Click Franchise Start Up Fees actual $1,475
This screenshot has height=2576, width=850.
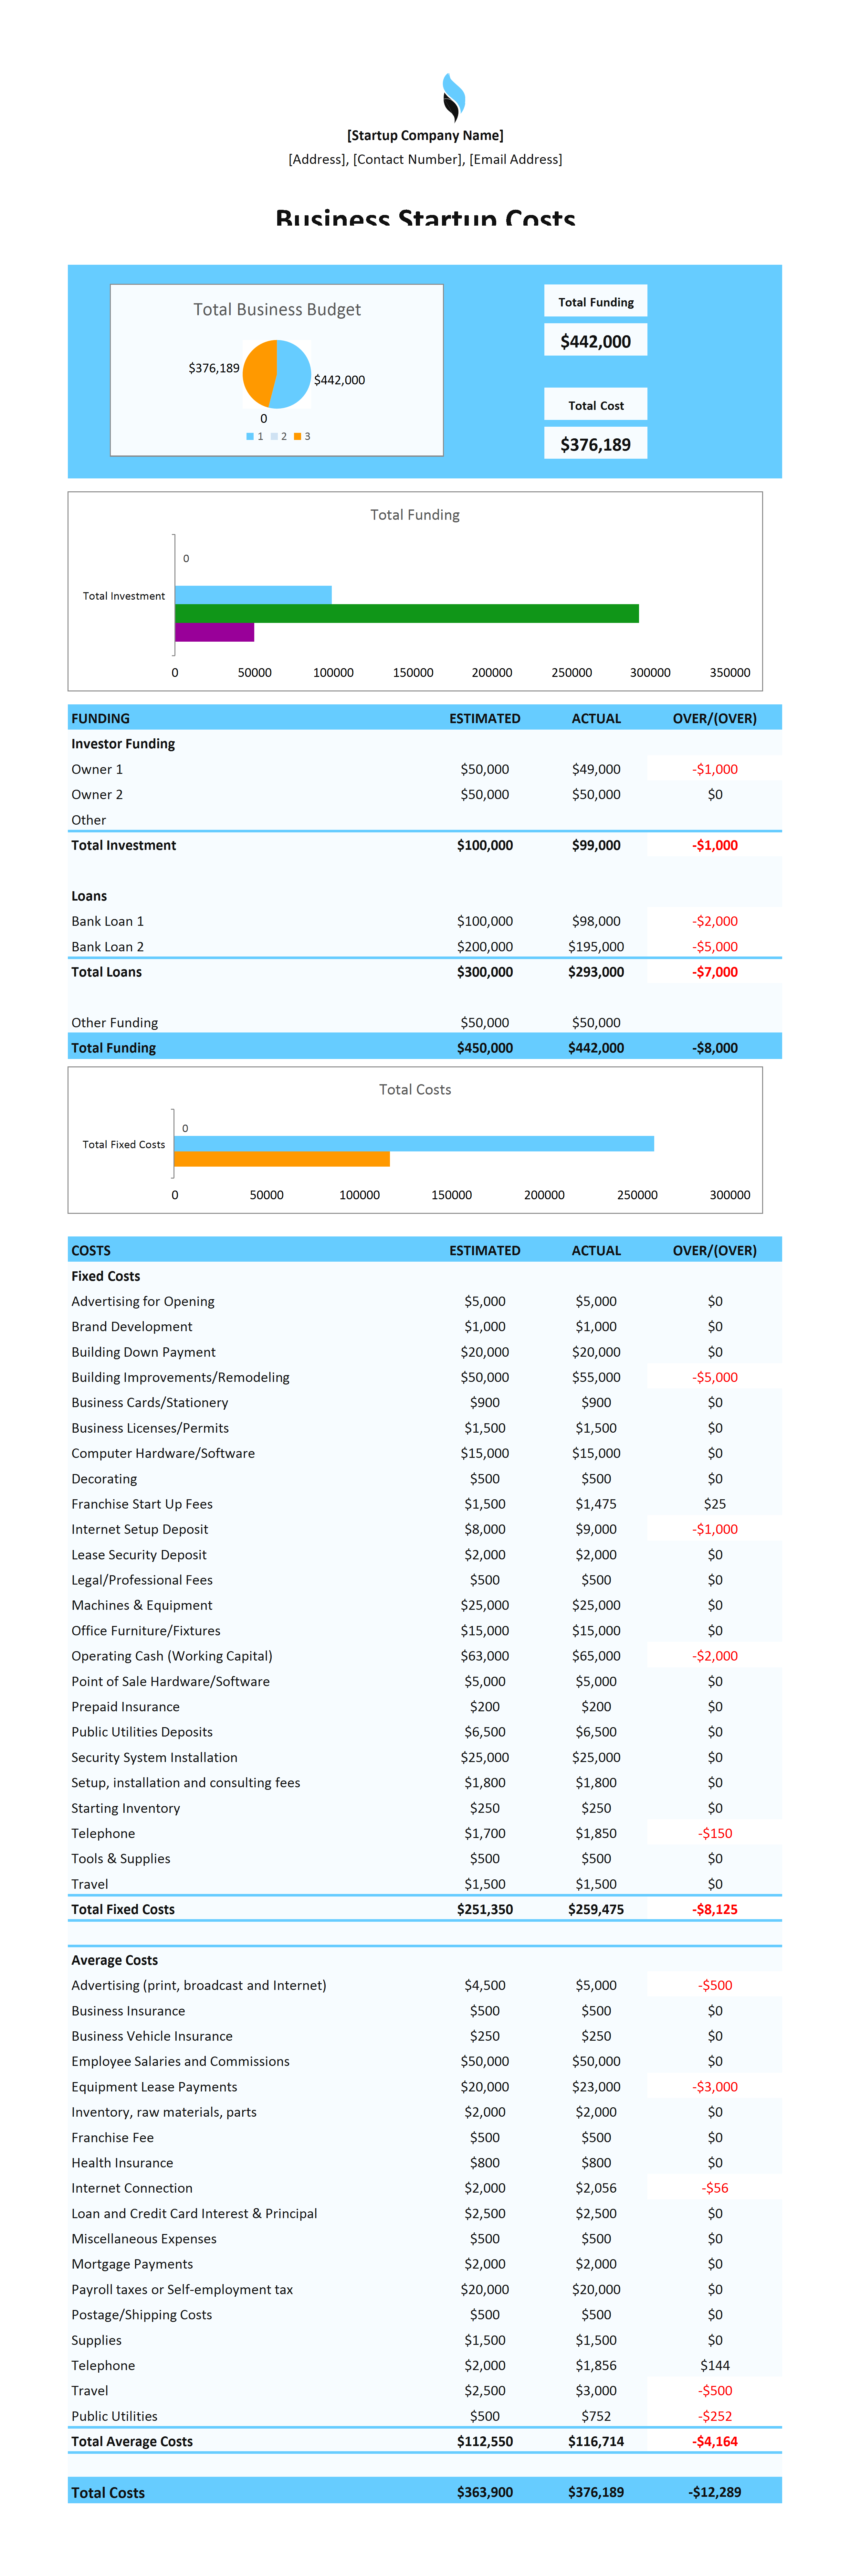[x=596, y=1504]
